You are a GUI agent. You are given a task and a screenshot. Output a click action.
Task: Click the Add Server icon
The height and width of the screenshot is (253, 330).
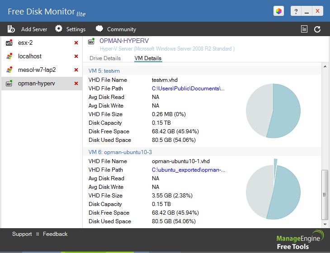[11, 29]
